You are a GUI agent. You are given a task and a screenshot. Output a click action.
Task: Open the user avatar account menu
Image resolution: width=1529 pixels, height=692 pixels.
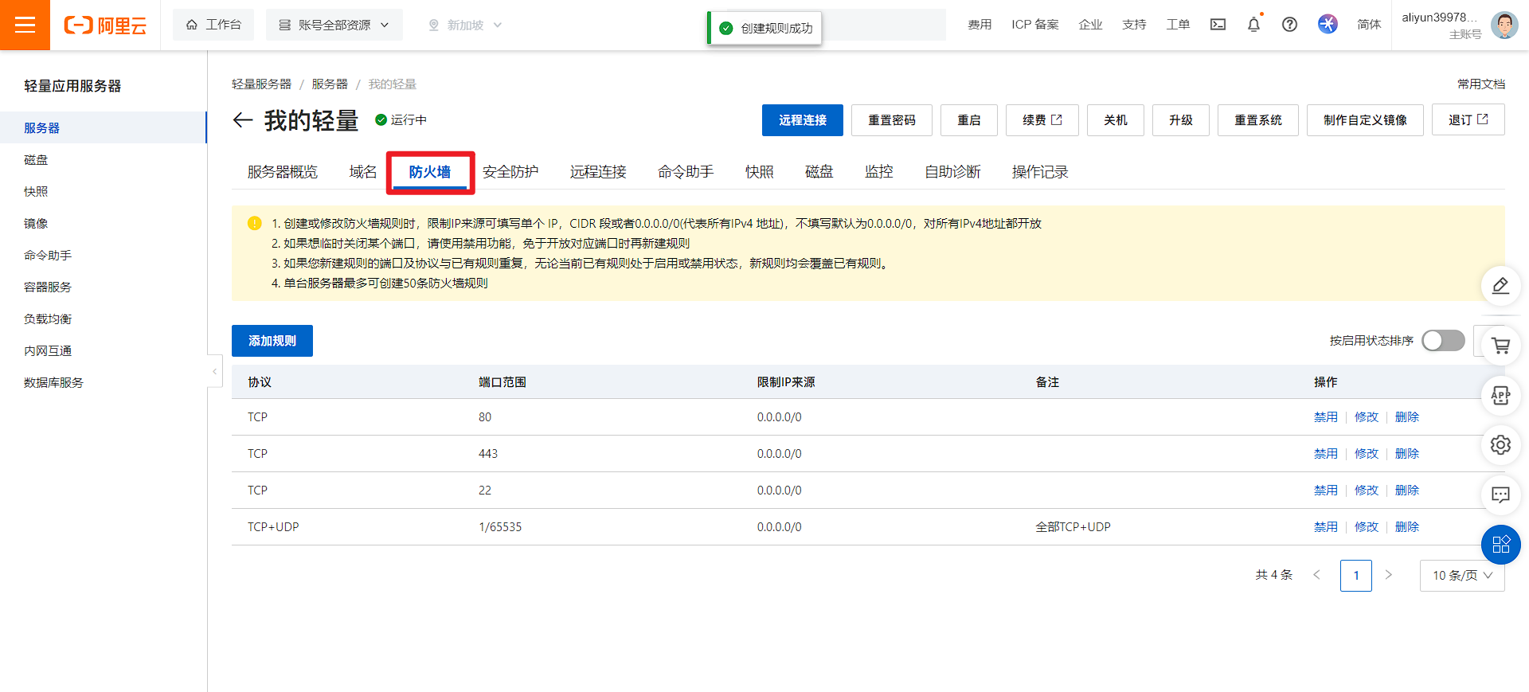pos(1504,25)
